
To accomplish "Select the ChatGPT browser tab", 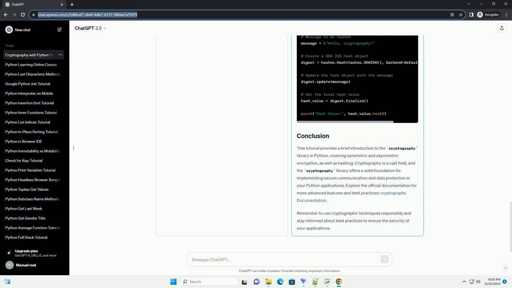I will 34,4.
